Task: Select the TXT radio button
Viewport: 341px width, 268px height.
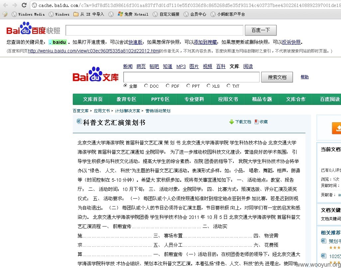Action: pyautogui.click(x=229, y=86)
